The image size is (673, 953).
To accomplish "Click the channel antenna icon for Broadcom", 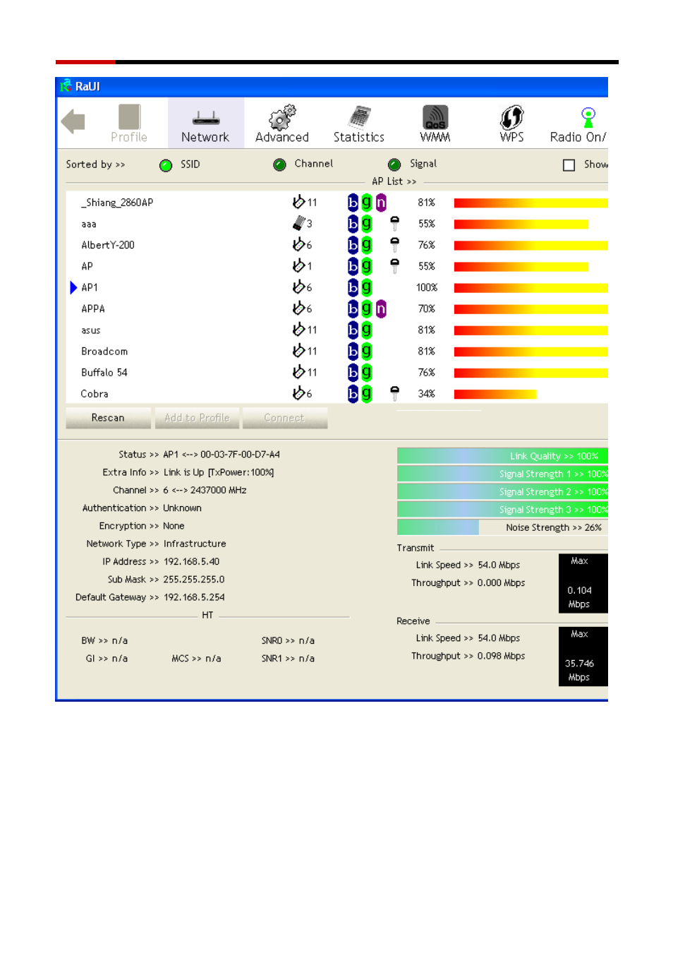I will [x=298, y=350].
